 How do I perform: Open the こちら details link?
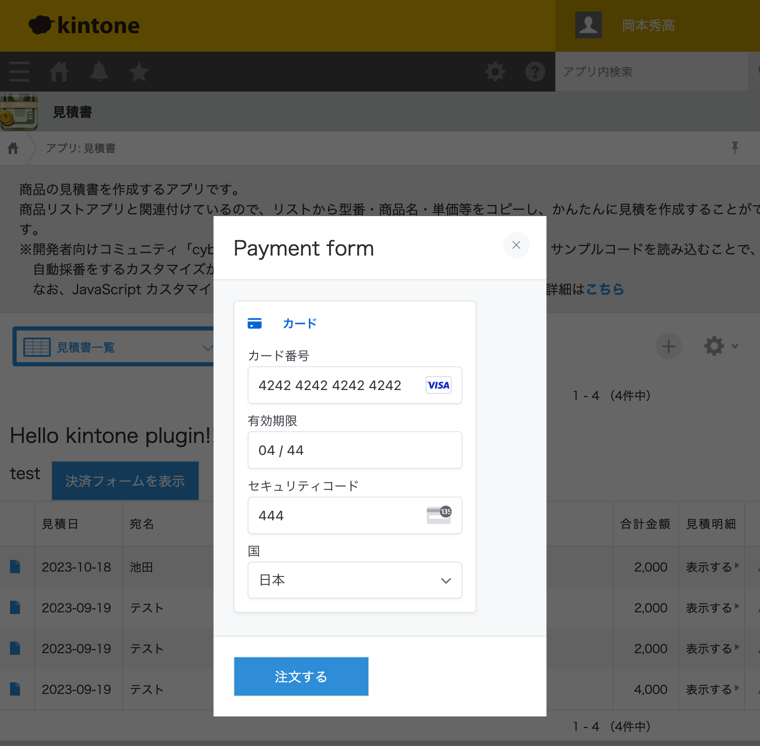605,289
